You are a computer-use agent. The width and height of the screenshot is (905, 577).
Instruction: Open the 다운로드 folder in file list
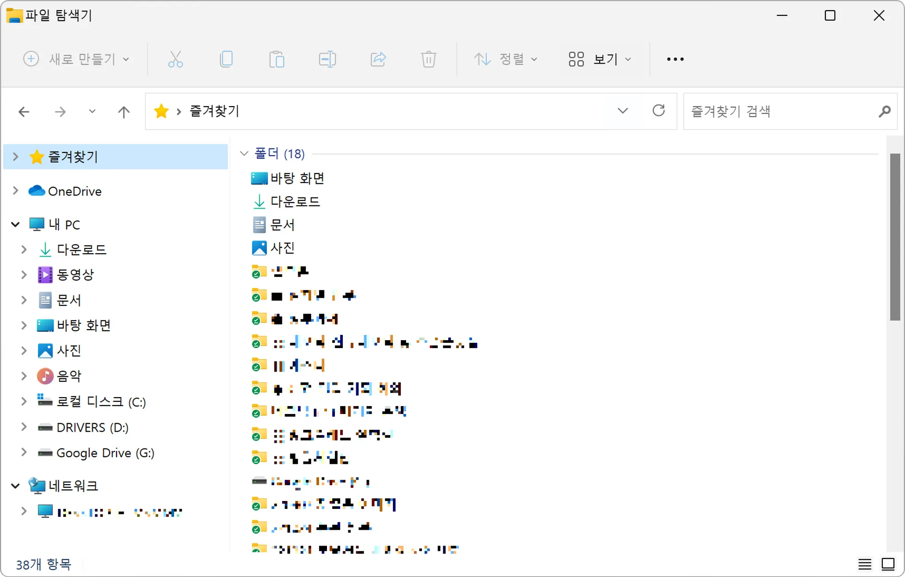point(295,202)
